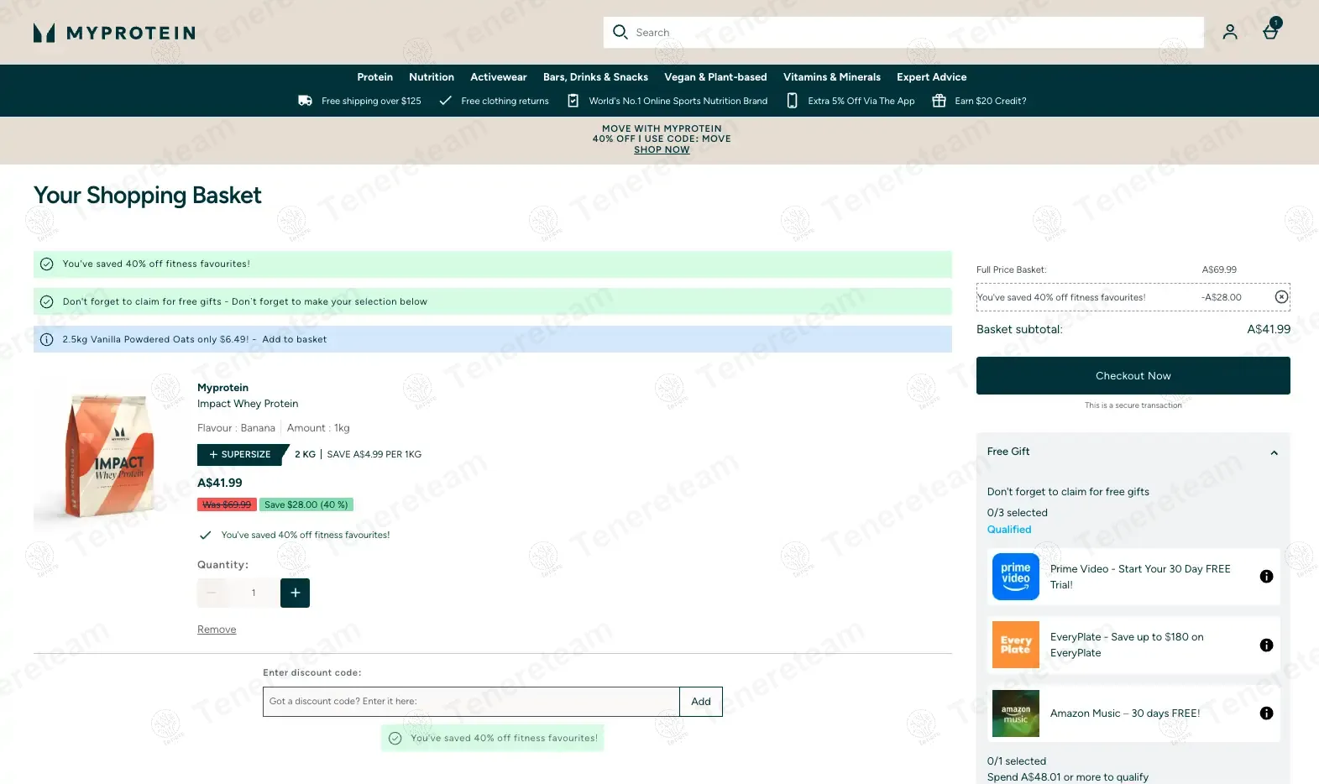Click World's No.1 Online Sports Nutrition Brand
The image size is (1319, 784).
point(678,101)
